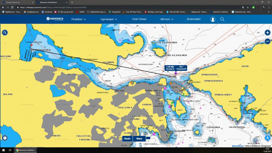Open the Sailonline.org bookmark
The width and height of the screenshot is (272, 153).
click(242, 12)
